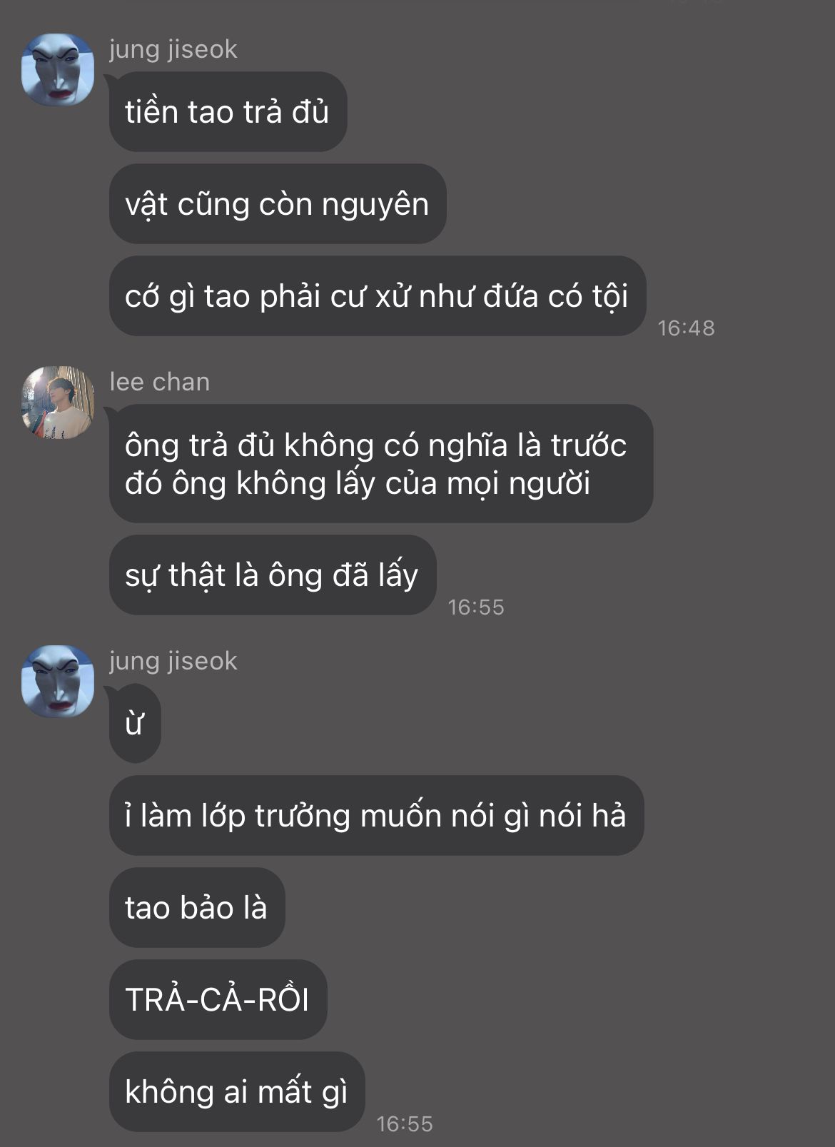Tap message 'không ai mất gì'

[237, 1091]
